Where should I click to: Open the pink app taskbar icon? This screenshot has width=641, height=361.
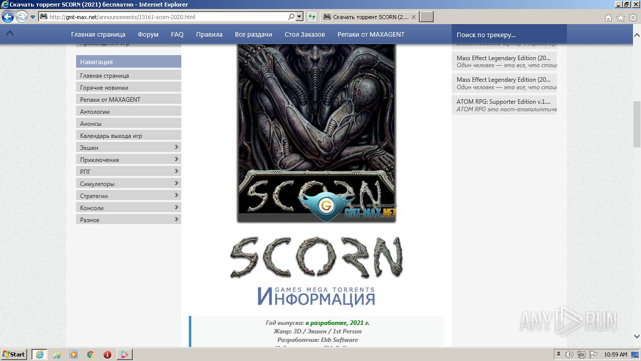click(124, 354)
